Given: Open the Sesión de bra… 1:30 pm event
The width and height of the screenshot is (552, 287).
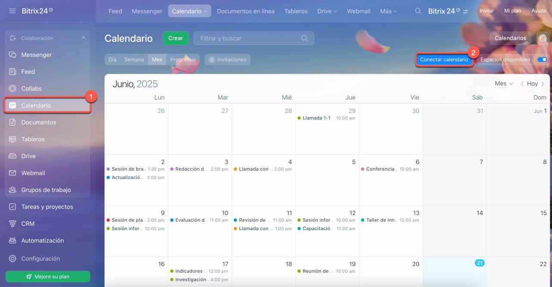Looking at the screenshot, I should [x=136, y=169].
